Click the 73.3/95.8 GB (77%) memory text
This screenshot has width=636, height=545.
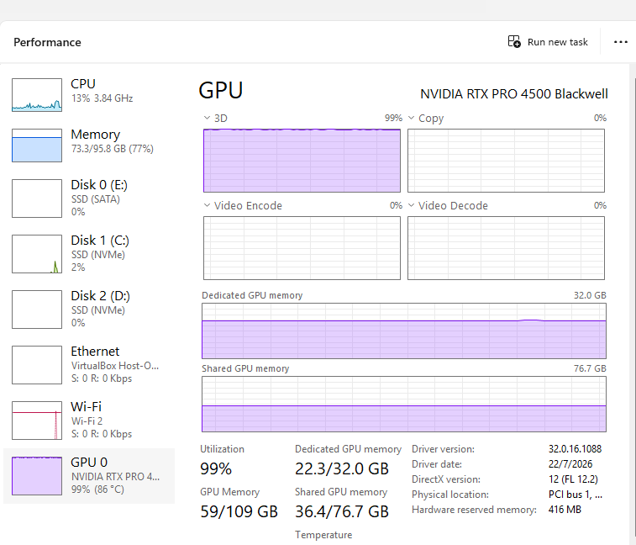coord(113,149)
